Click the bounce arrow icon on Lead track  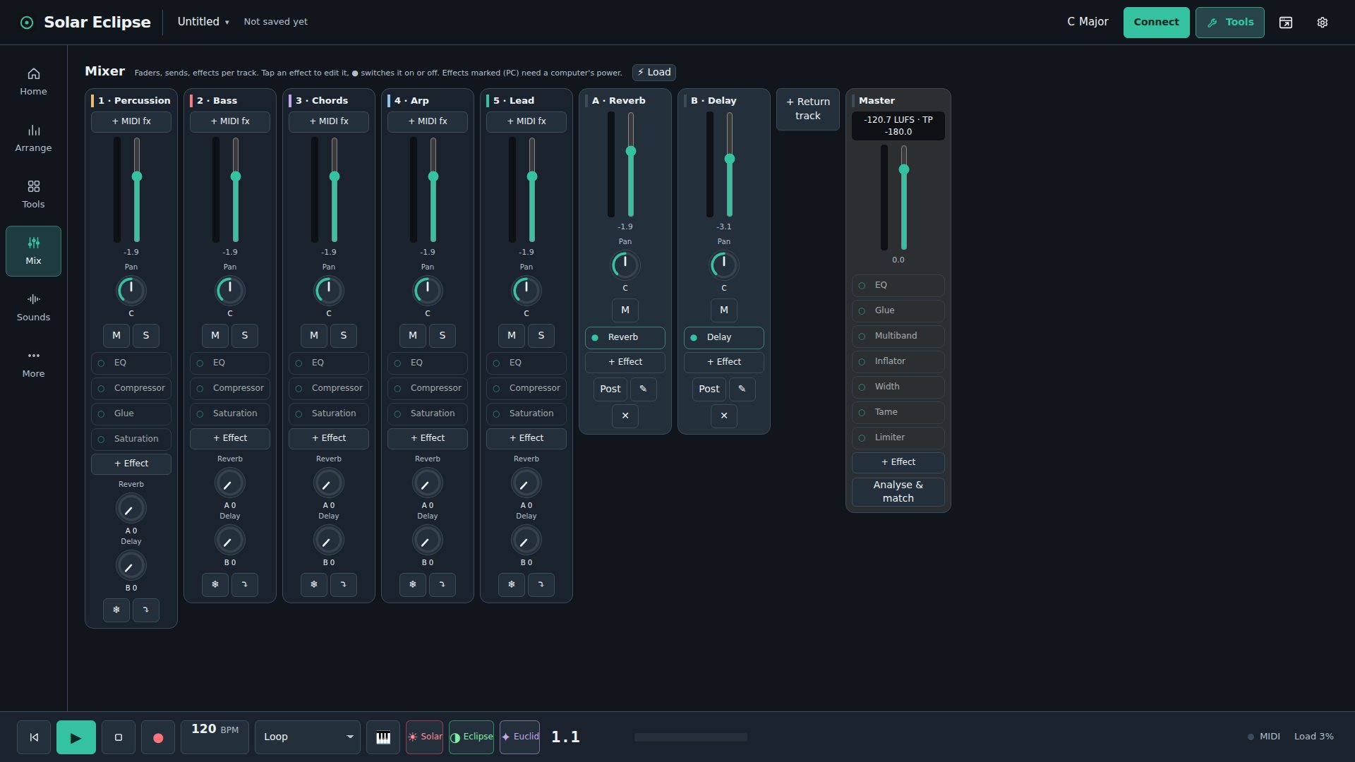click(x=541, y=585)
